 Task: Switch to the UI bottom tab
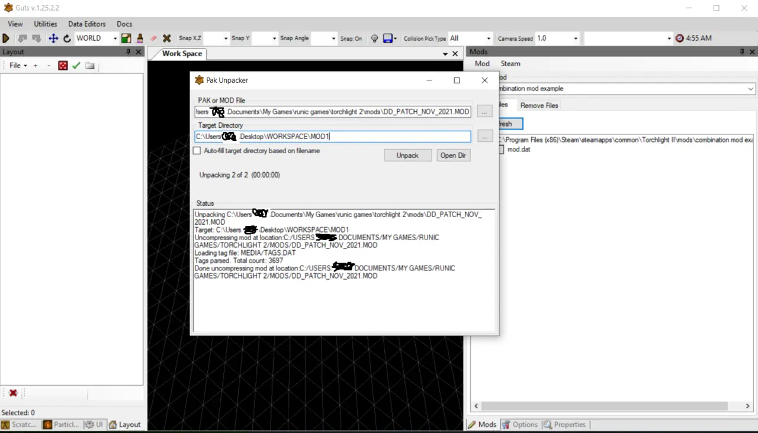coord(94,425)
